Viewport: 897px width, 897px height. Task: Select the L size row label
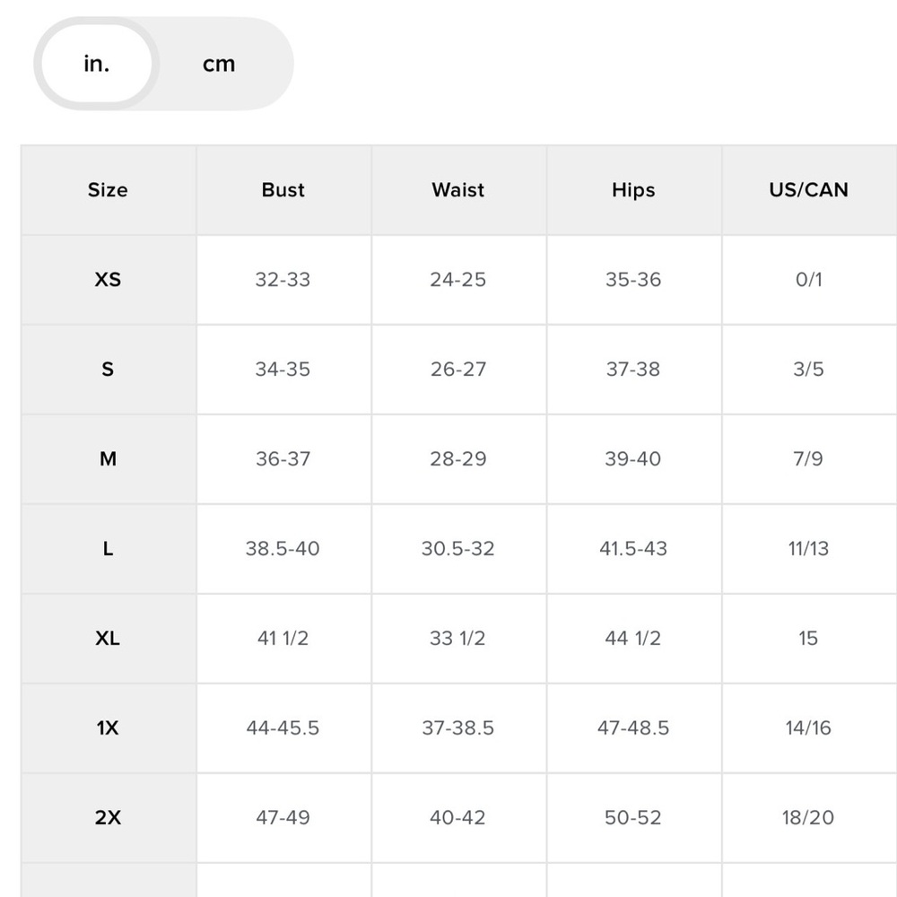(108, 549)
